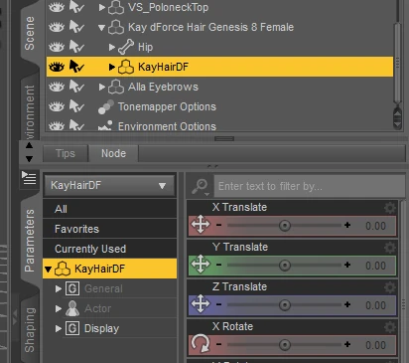This screenshot has height=363, width=409.
Task: Expand the Actor property group
Action: point(59,308)
